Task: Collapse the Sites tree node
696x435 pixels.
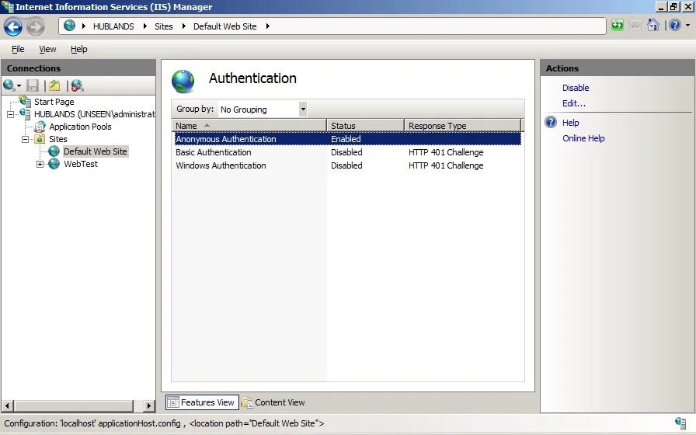Action: pyautogui.click(x=26, y=139)
